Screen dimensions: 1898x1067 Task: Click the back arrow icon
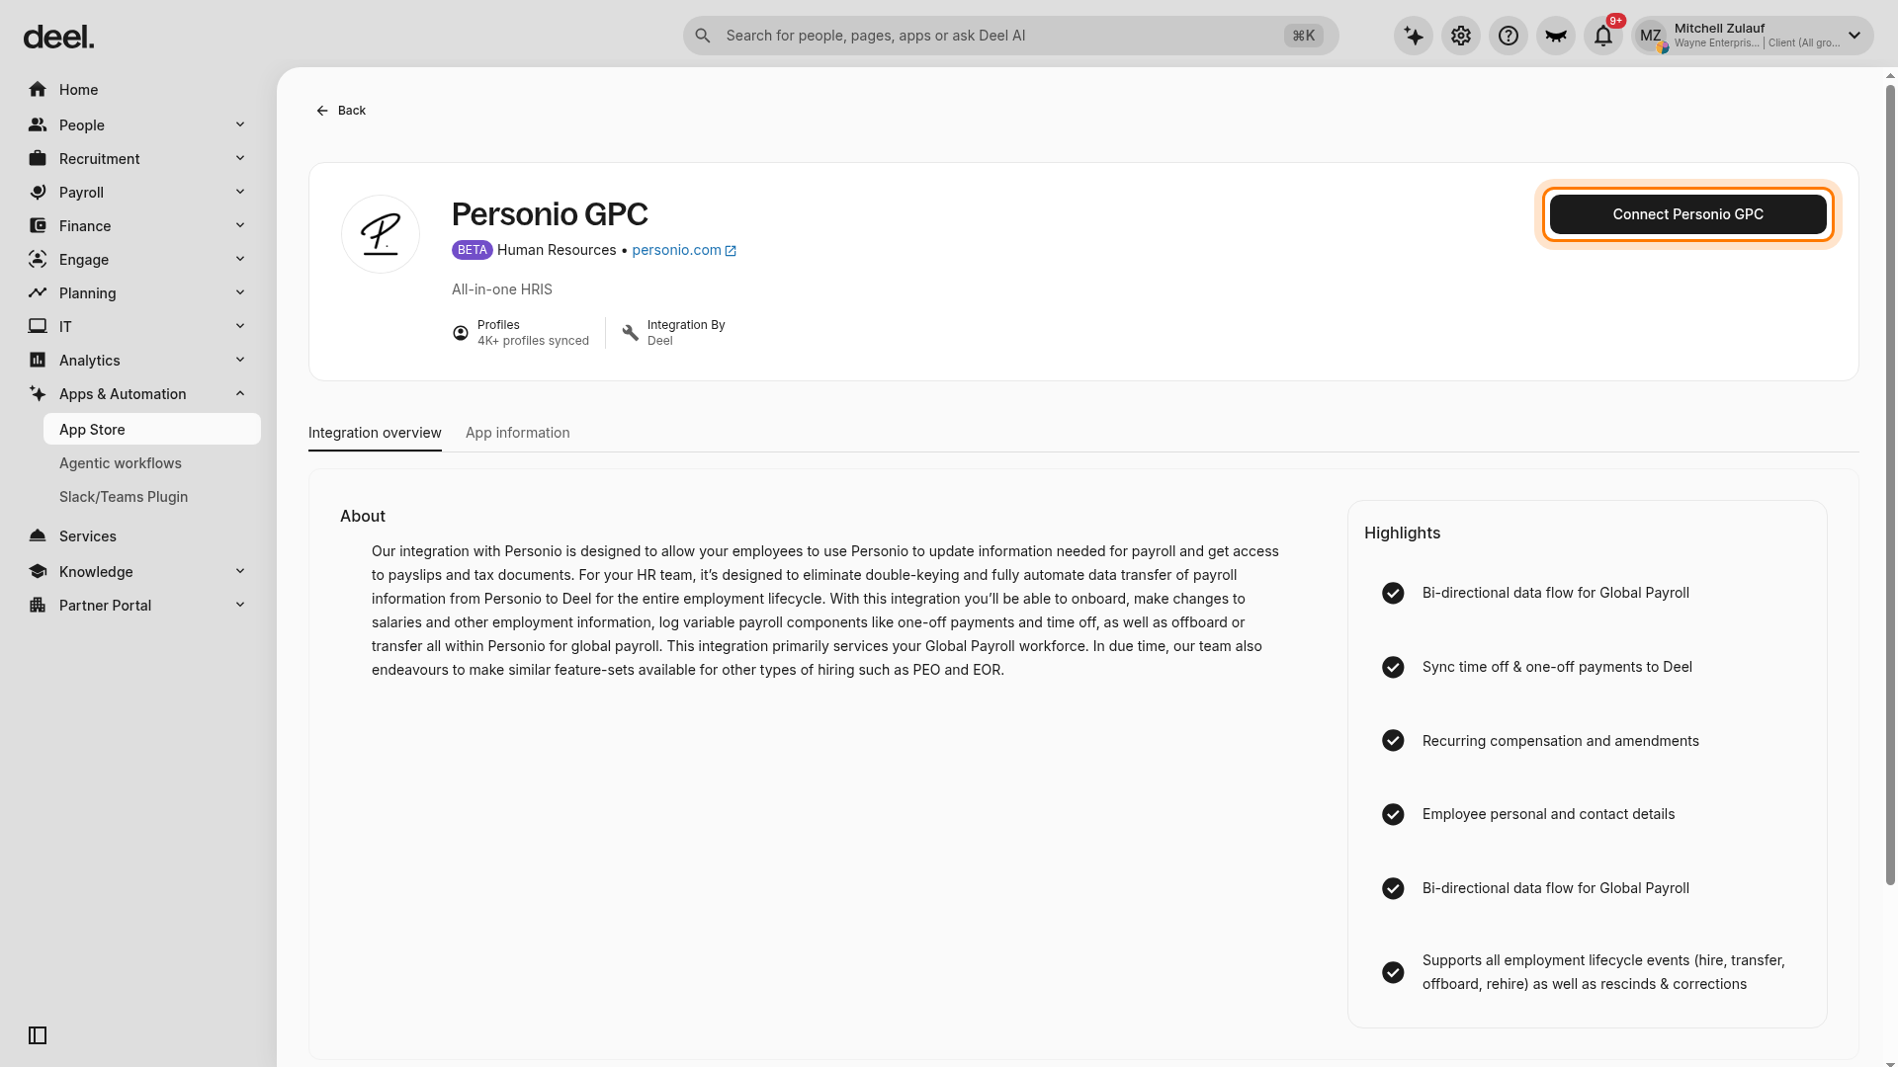pyautogui.click(x=322, y=111)
